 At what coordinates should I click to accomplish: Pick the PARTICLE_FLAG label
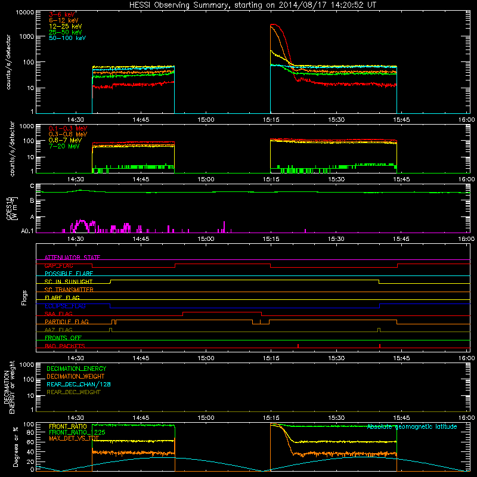[67, 321]
